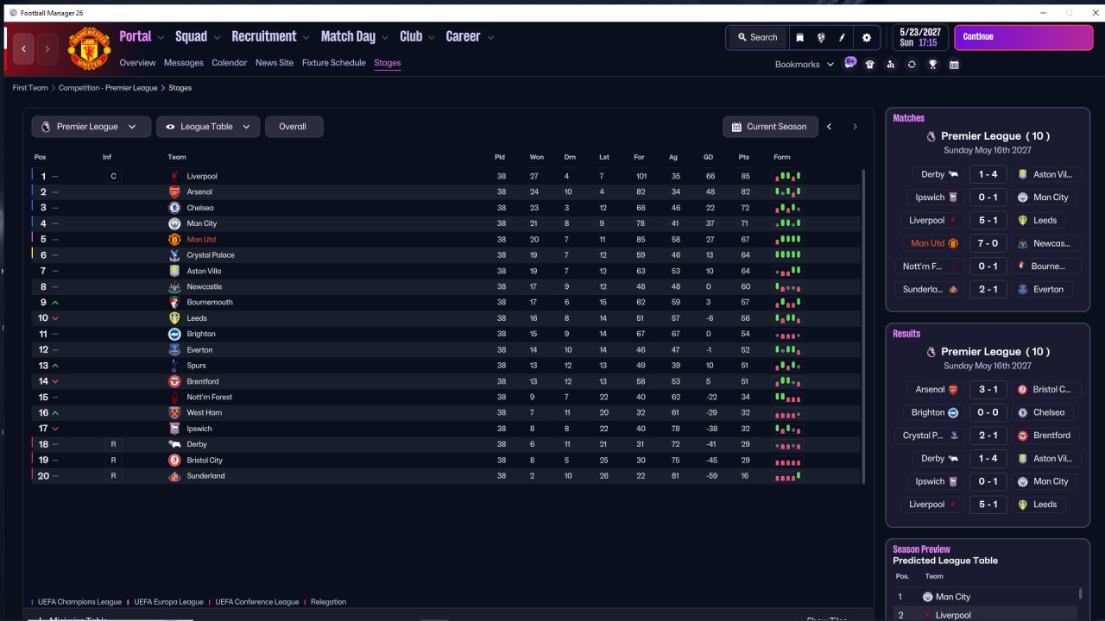The height and width of the screenshot is (621, 1105).
Task: Open messages icon with 9+ badge
Action: (x=849, y=63)
